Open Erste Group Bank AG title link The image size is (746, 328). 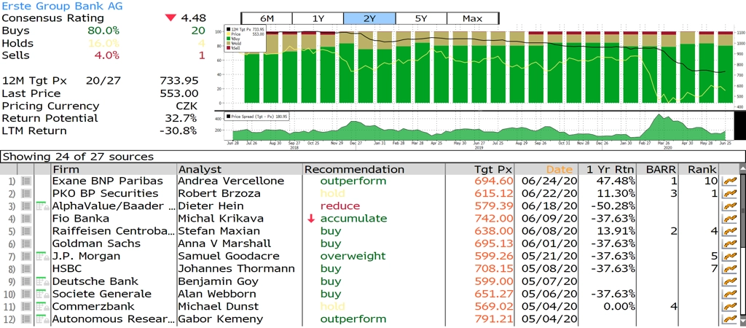click(62, 6)
